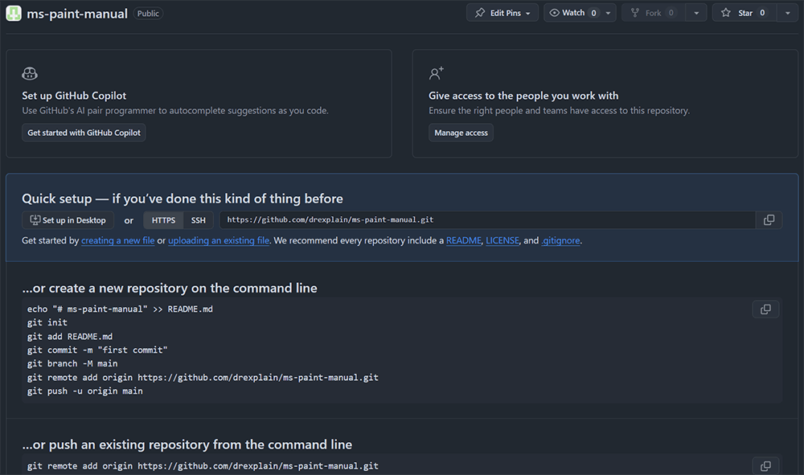Click the line git branch -M main
The image size is (804, 475).
click(x=72, y=363)
